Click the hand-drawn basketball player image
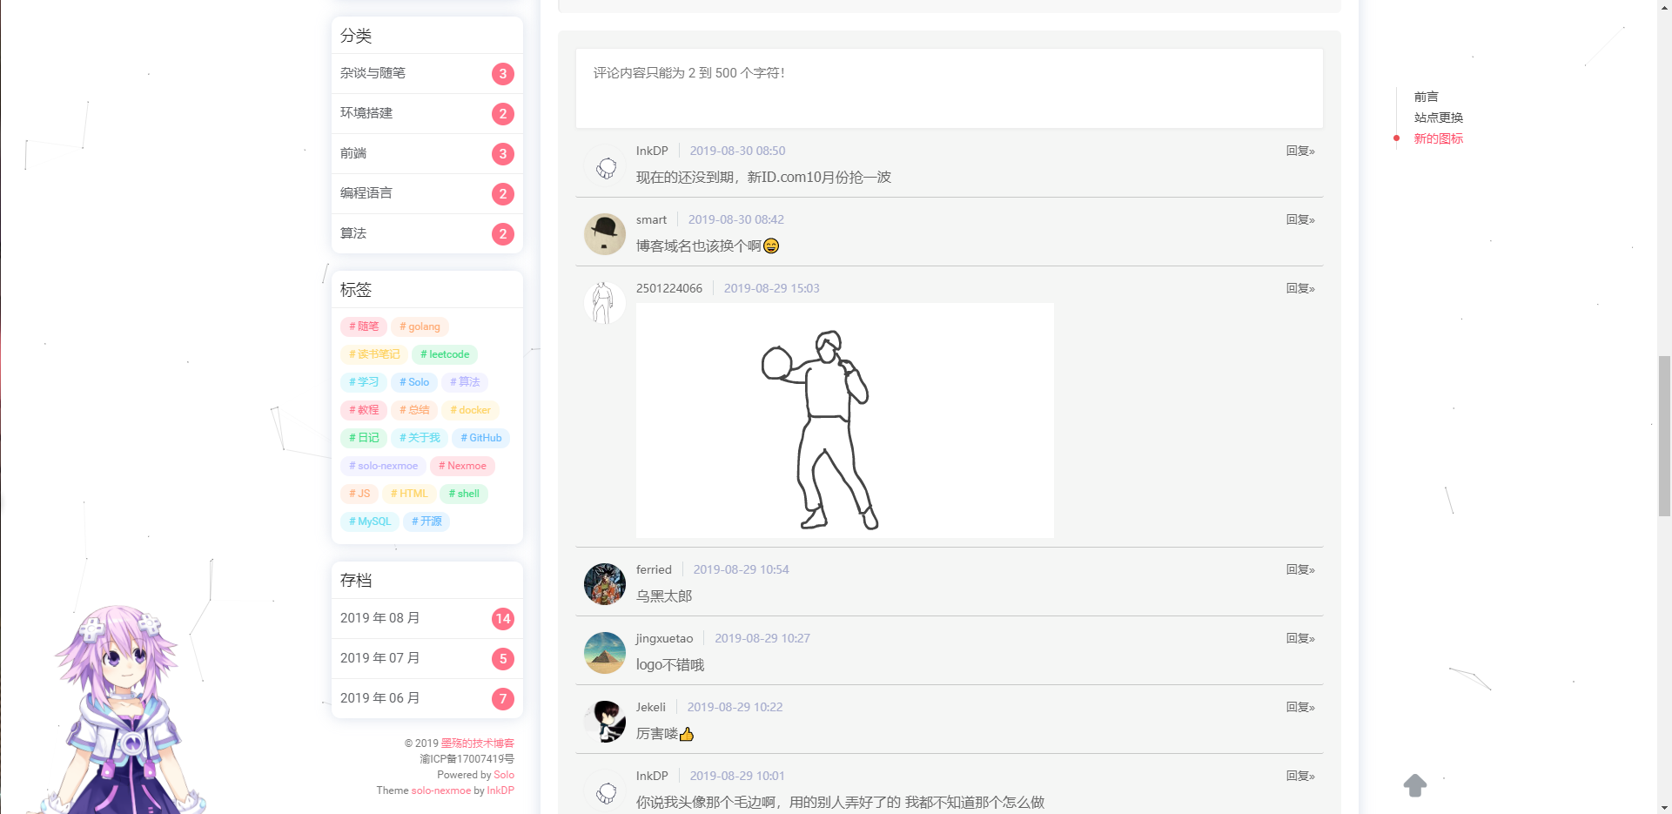This screenshot has height=814, width=1672. pos(844,420)
